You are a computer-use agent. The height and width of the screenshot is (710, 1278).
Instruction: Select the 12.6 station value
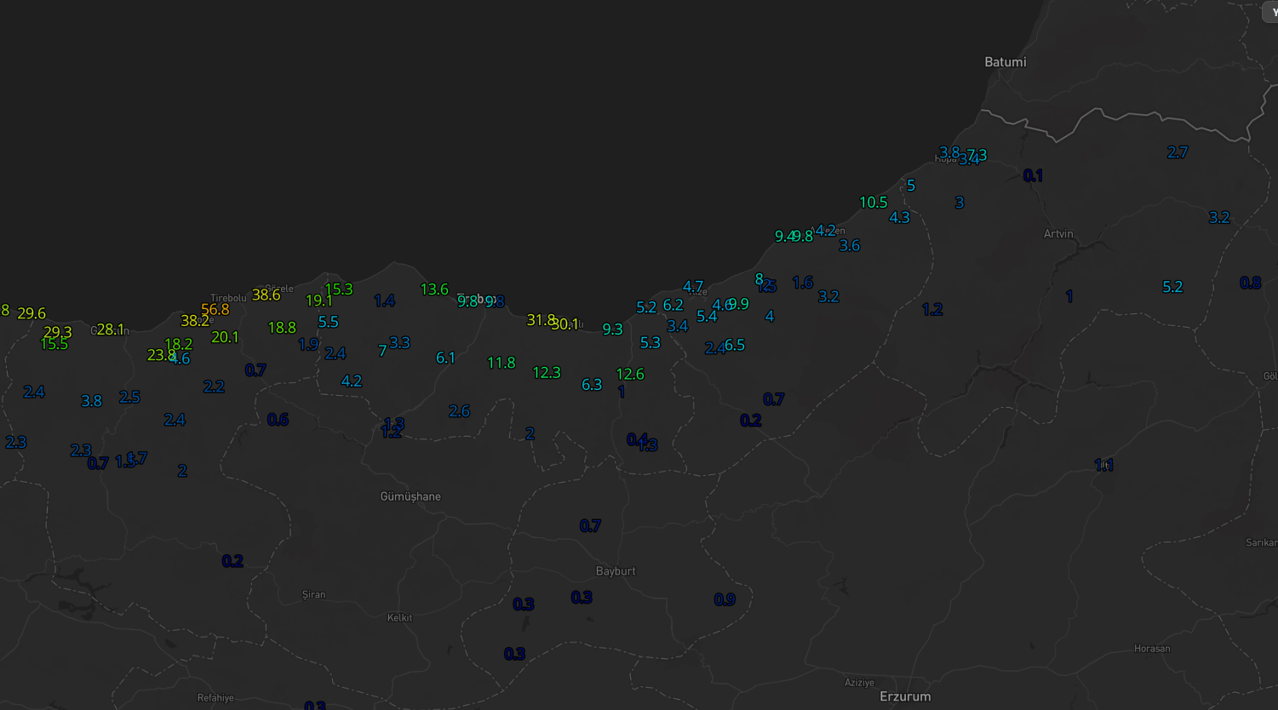click(630, 374)
